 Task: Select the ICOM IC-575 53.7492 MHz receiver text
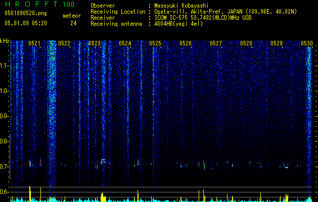point(203,18)
